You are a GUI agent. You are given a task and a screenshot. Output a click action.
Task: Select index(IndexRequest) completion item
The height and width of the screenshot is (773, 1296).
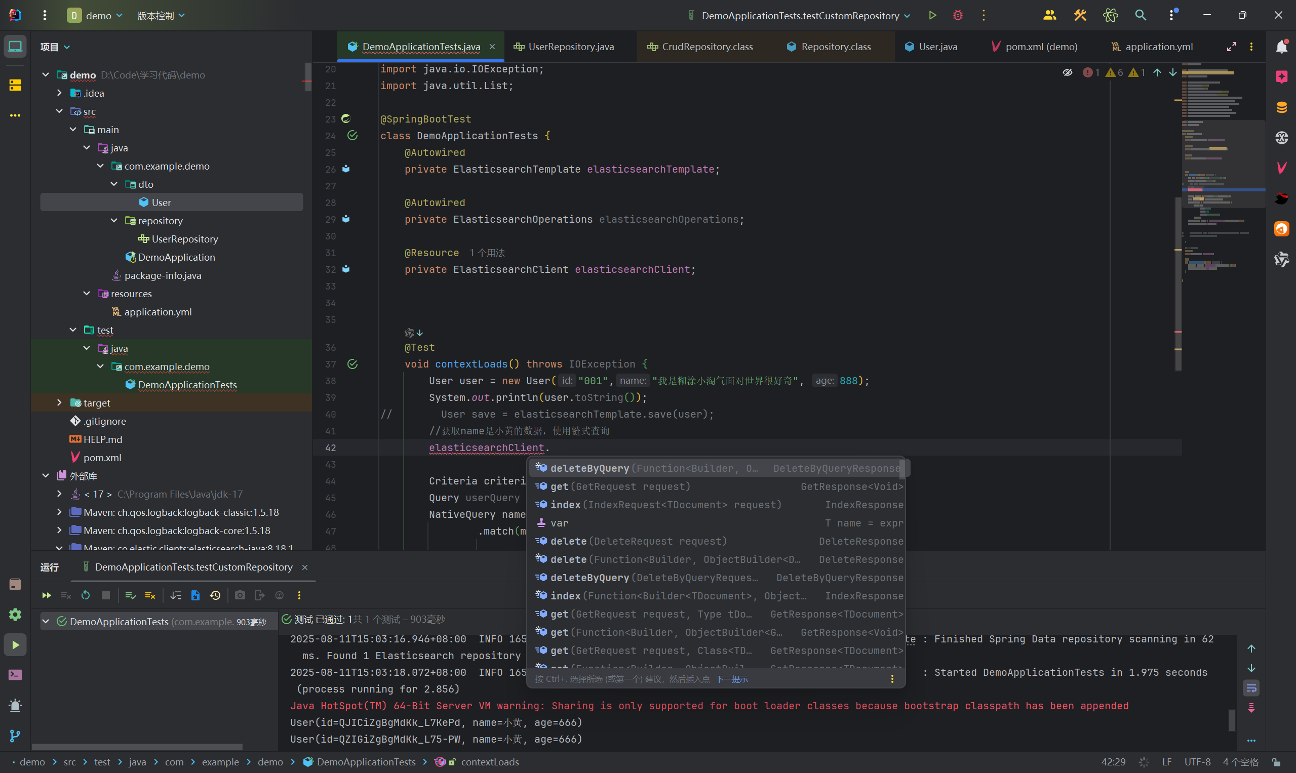pos(717,505)
